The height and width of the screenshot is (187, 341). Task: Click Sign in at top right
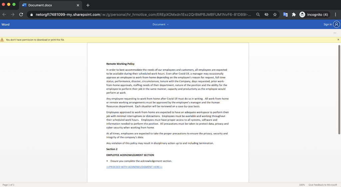pos(328,24)
